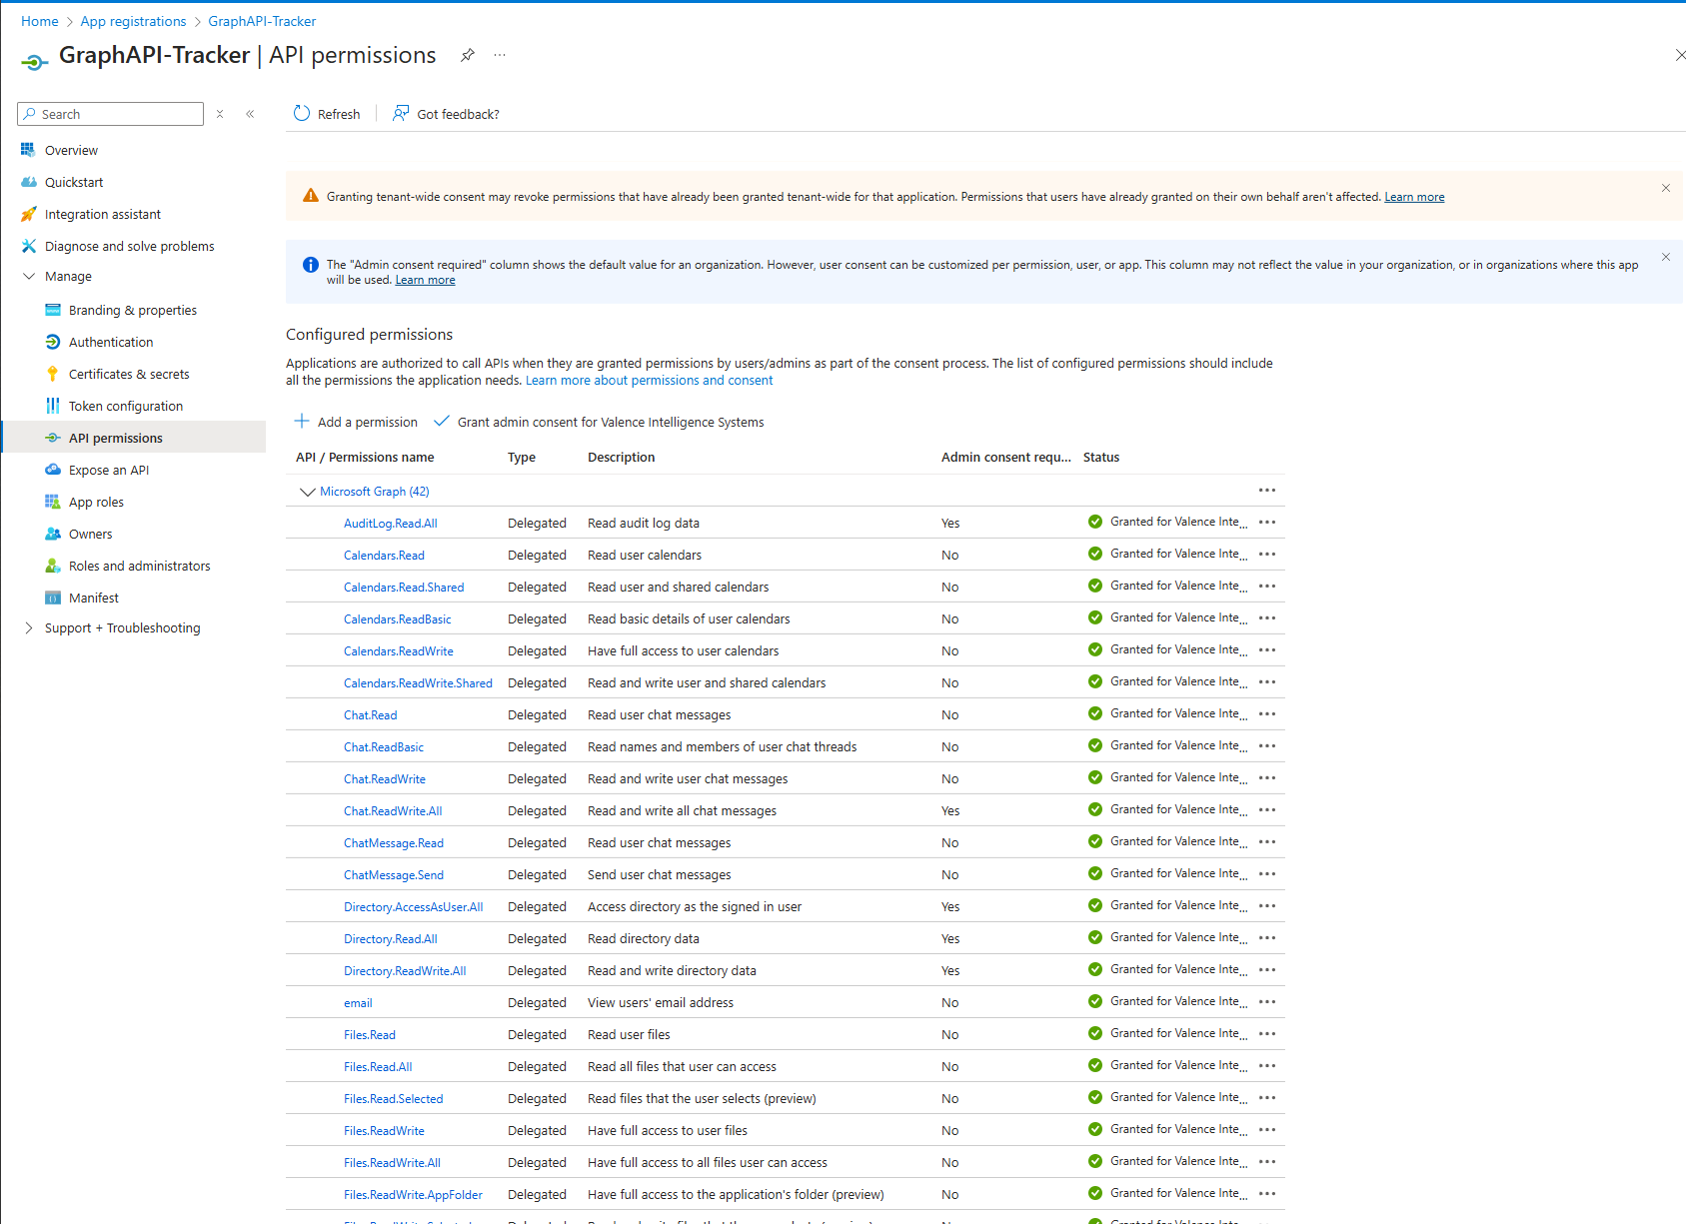Open Directory.ReadWrite.All permission

coord(405,970)
